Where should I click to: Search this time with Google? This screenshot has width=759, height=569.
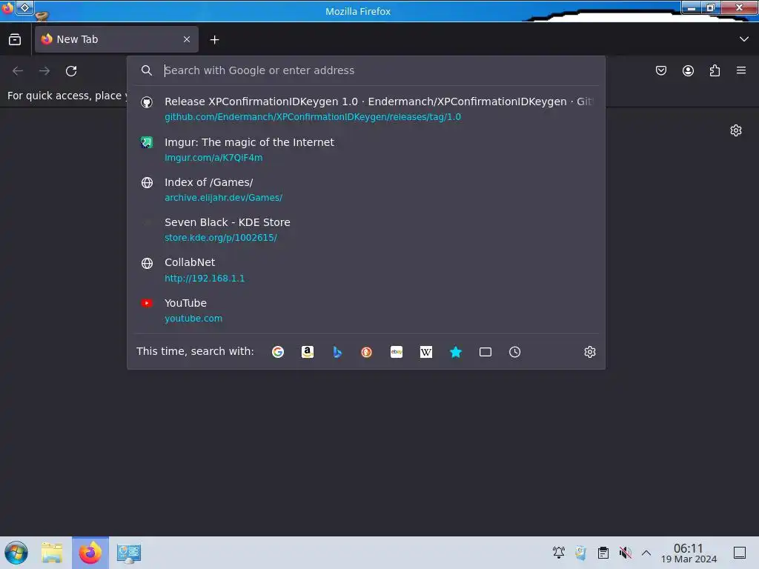[278, 352]
